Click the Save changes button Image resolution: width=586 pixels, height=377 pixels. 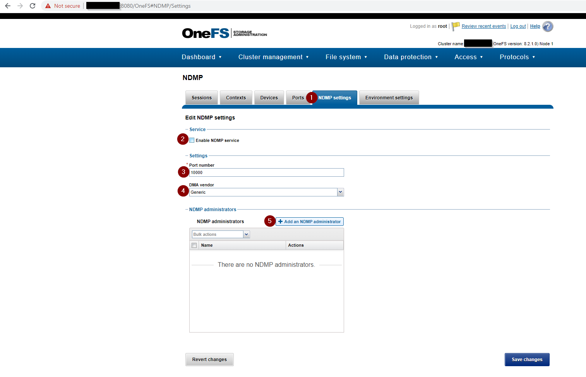point(526,359)
